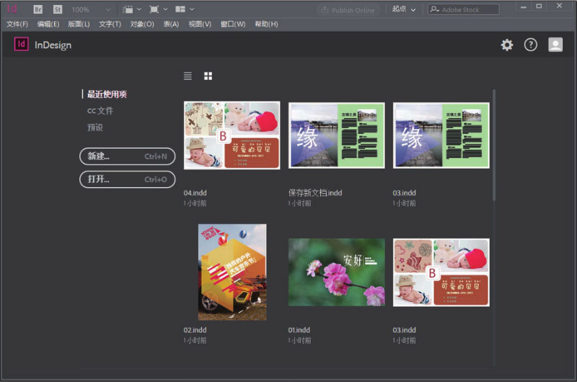Open the 起点 workspace dropdown
Image resolution: width=577 pixels, height=382 pixels.
click(x=404, y=9)
